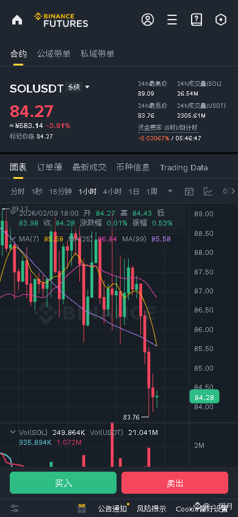Open more time intervals dropdown arrow

170,191
